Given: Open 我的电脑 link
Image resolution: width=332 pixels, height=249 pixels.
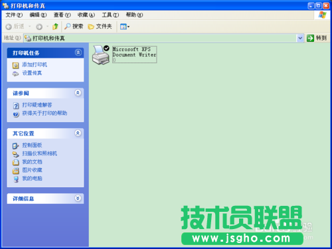Looking at the screenshot, I should (x=32, y=179).
